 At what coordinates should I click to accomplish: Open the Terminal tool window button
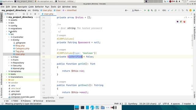click(x=38, y=101)
